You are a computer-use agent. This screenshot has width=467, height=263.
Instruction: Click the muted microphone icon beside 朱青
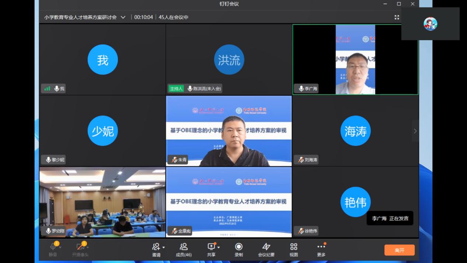(x=174, y=160)
